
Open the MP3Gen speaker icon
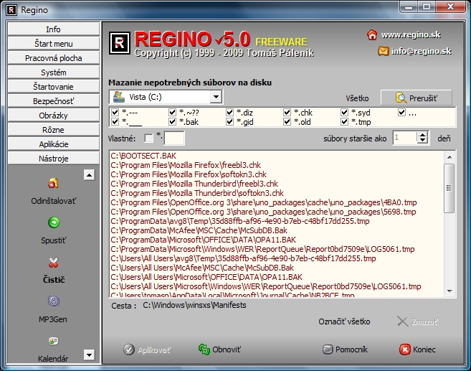pyautogui.click(x=54, y=301)
